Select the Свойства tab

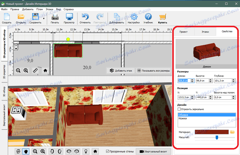tap(227, 31)
